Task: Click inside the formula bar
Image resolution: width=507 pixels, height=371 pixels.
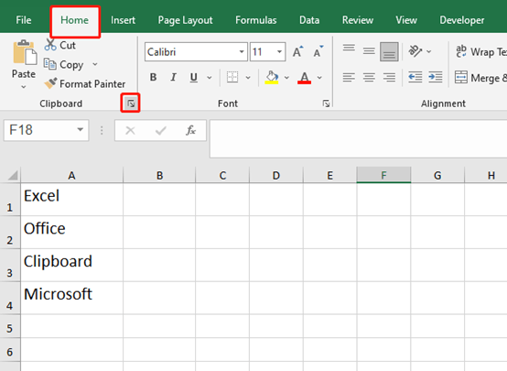Action: pyautogui.click(x=358, y=138)
